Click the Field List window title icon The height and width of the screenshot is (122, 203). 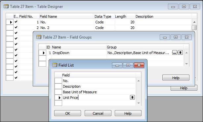[55, 65]
